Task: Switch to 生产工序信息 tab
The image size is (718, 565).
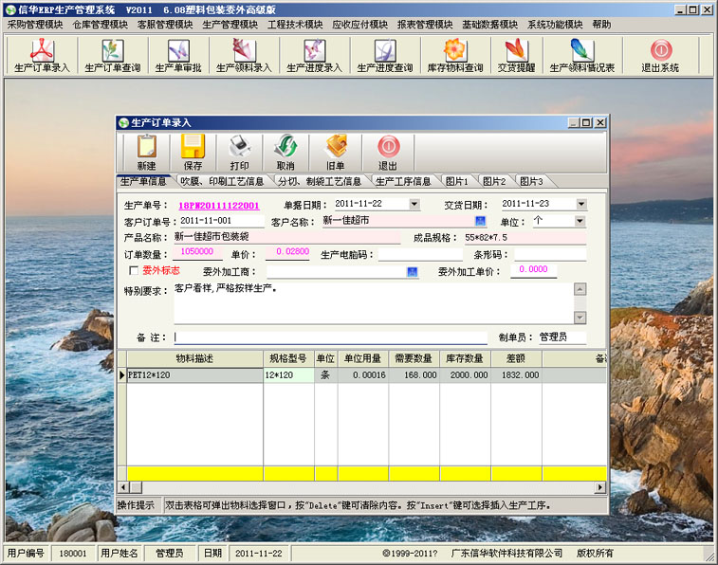Action: click(x=403, y=181)
